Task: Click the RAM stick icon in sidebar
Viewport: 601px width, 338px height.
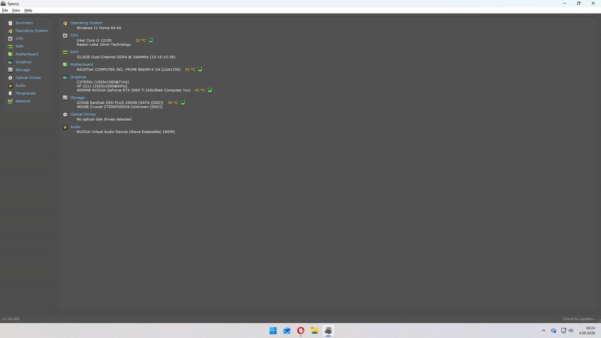Action: coord(11,46)
